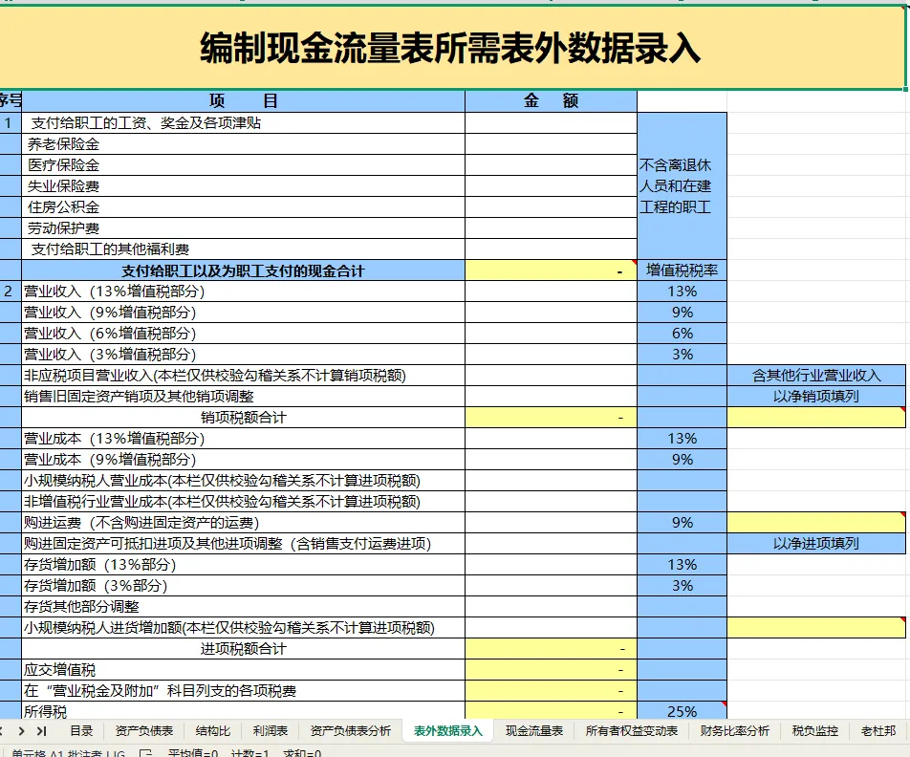Select the 购进运费 row label
Viewport: 910px width, 757px height.
click(243, 523)
